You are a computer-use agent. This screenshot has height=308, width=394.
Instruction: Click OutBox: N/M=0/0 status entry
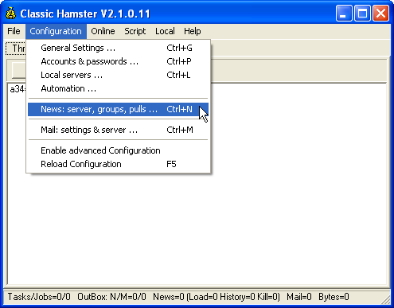[111, 297]
